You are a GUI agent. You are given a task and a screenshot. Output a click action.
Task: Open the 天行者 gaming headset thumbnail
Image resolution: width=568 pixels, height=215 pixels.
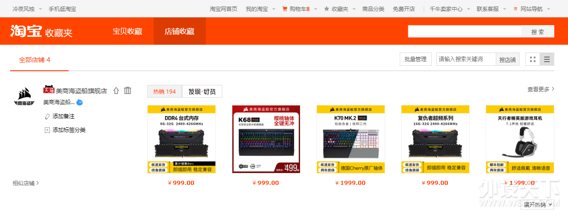[x=520, y=139]
